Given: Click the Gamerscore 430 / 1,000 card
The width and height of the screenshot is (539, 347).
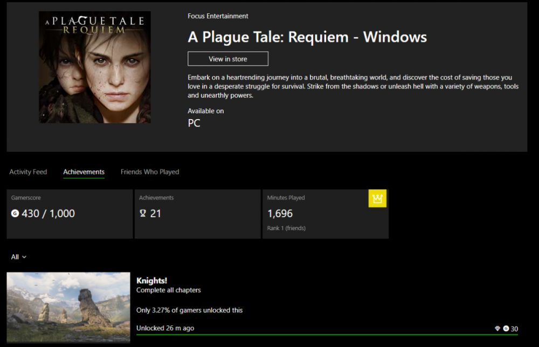Looking at the screenshot, I should (70, 214).
